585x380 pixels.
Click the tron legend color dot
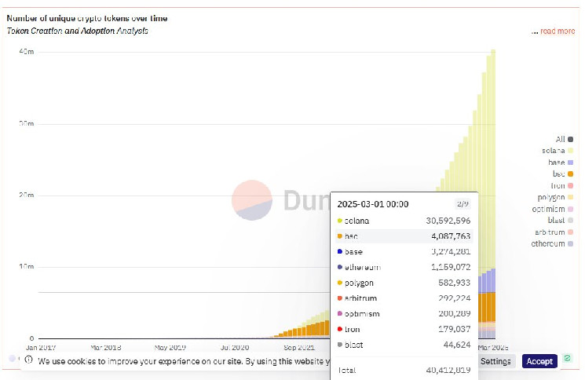[x=570, y=185]
